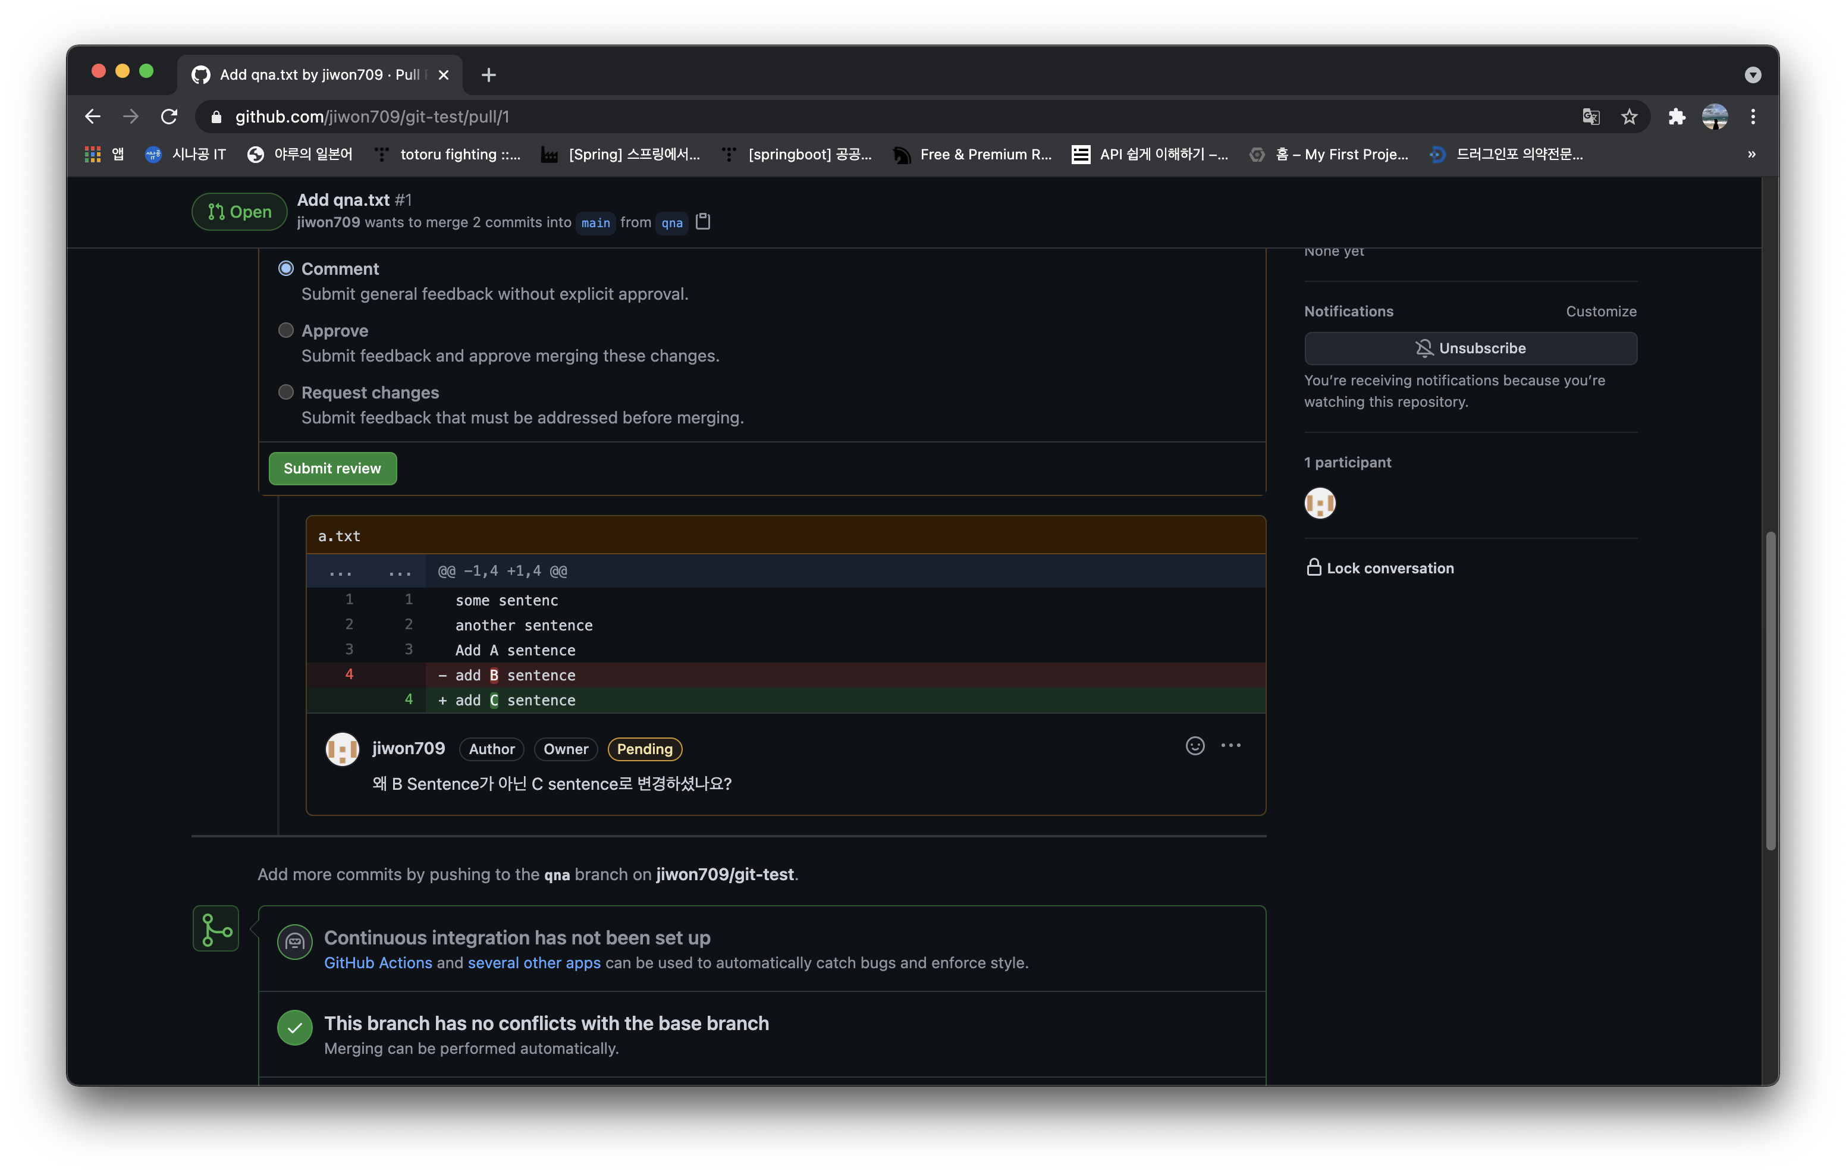Click the participant avatar in sidebar
Viewport: 1846px width, 1174px height.
[x=1320, y=503]
